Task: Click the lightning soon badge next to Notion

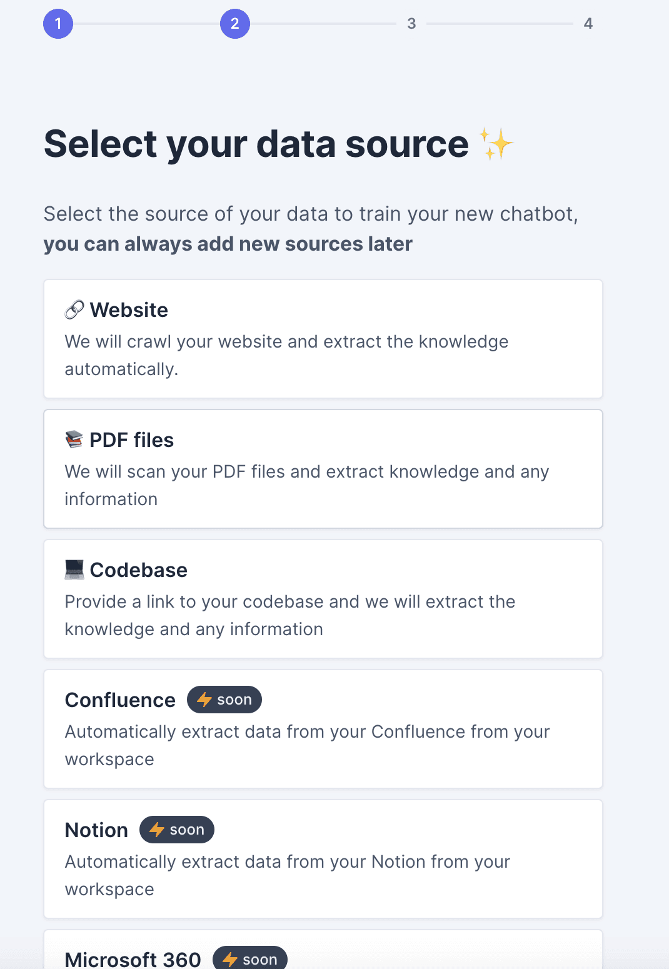Action: pos(177,830)
